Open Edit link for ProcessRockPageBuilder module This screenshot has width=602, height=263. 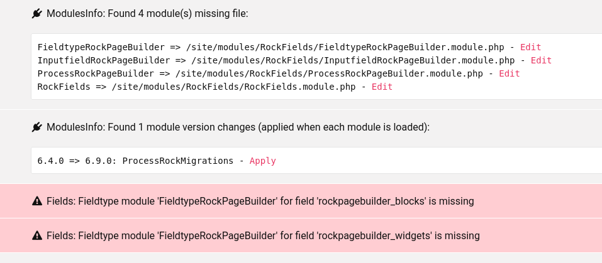510,73
